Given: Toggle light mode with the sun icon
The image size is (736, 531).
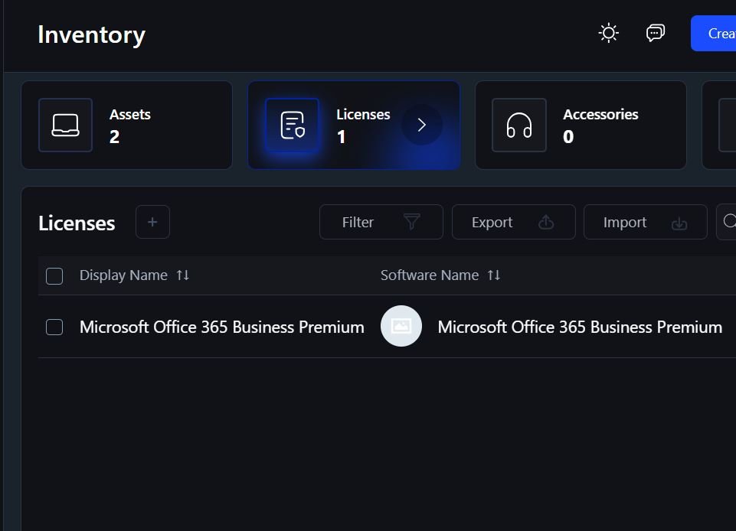Looking at the screenshot, I should tap(608, 33).
